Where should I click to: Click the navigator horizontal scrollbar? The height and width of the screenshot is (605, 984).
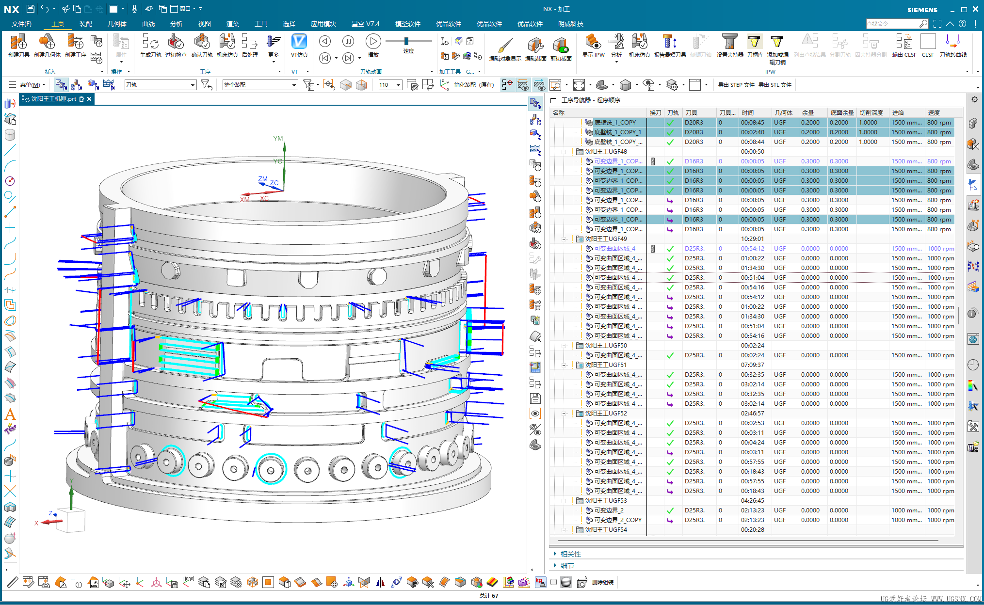click(748, 540)
